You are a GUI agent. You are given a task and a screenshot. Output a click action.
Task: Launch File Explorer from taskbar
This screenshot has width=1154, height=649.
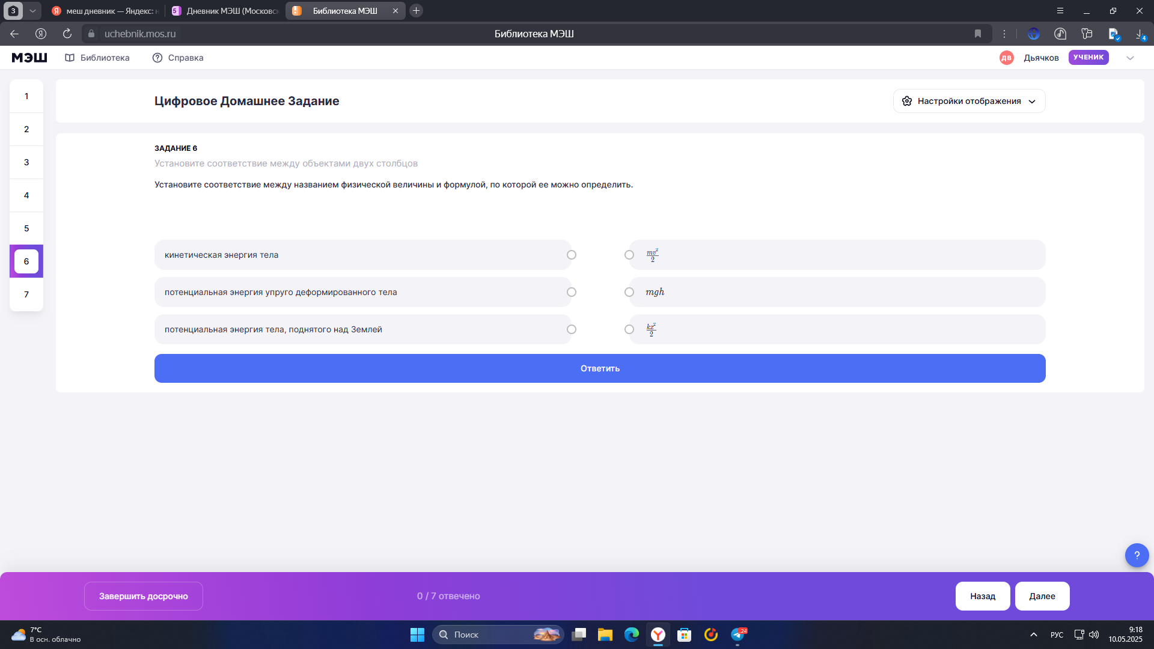605,635
